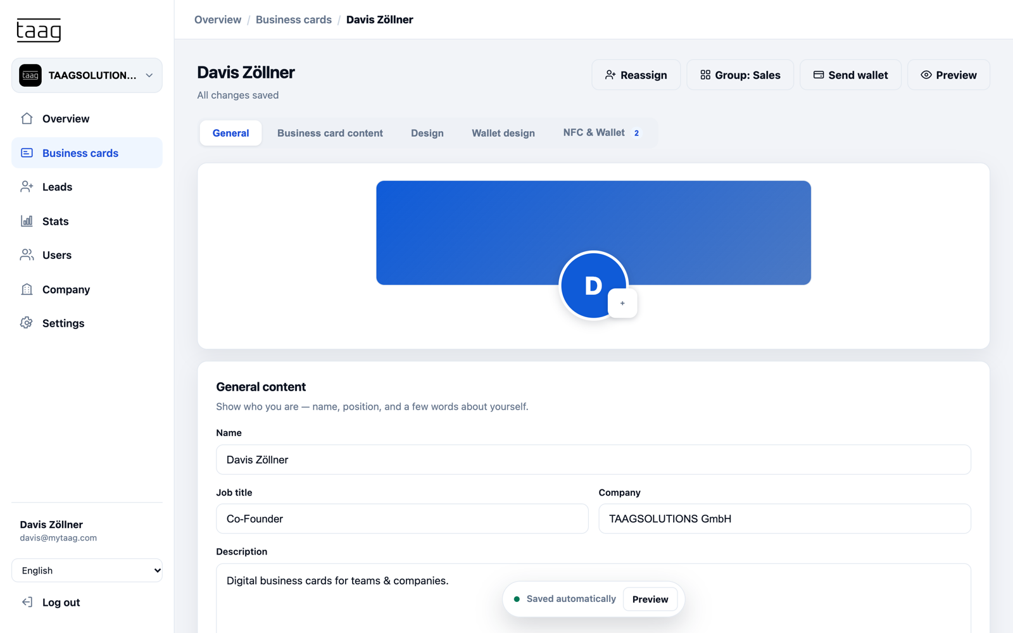Select the General tab
The height and width of the screenshot is (633, 1013).
point(230,133)
